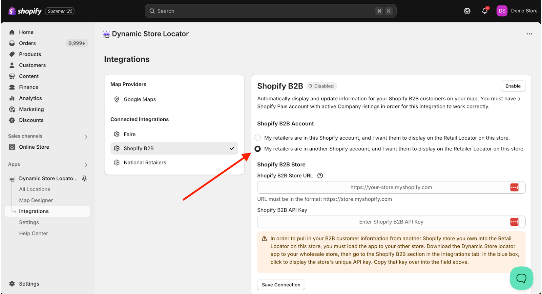Open the Demo Store account avatar

502,11
